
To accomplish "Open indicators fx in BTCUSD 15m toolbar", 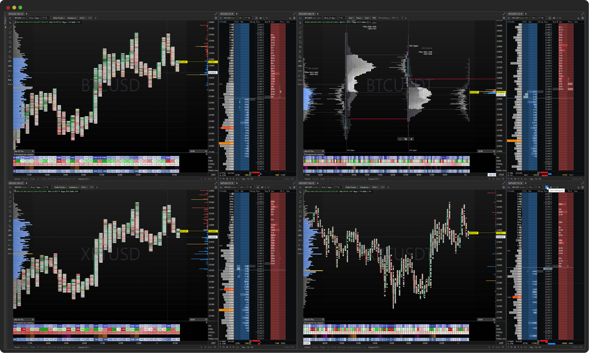I will point(96,18).
